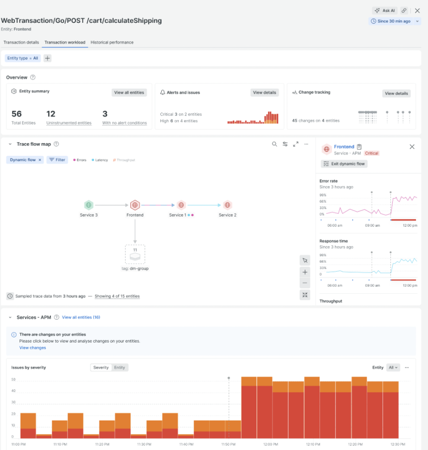Fit the flow map to view
The image size is (428, 450).
coord(305,295)
